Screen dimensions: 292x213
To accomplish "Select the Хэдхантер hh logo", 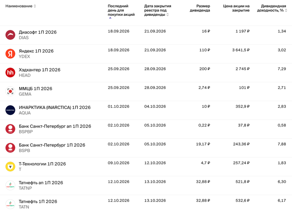I will [x=10, y=72].
